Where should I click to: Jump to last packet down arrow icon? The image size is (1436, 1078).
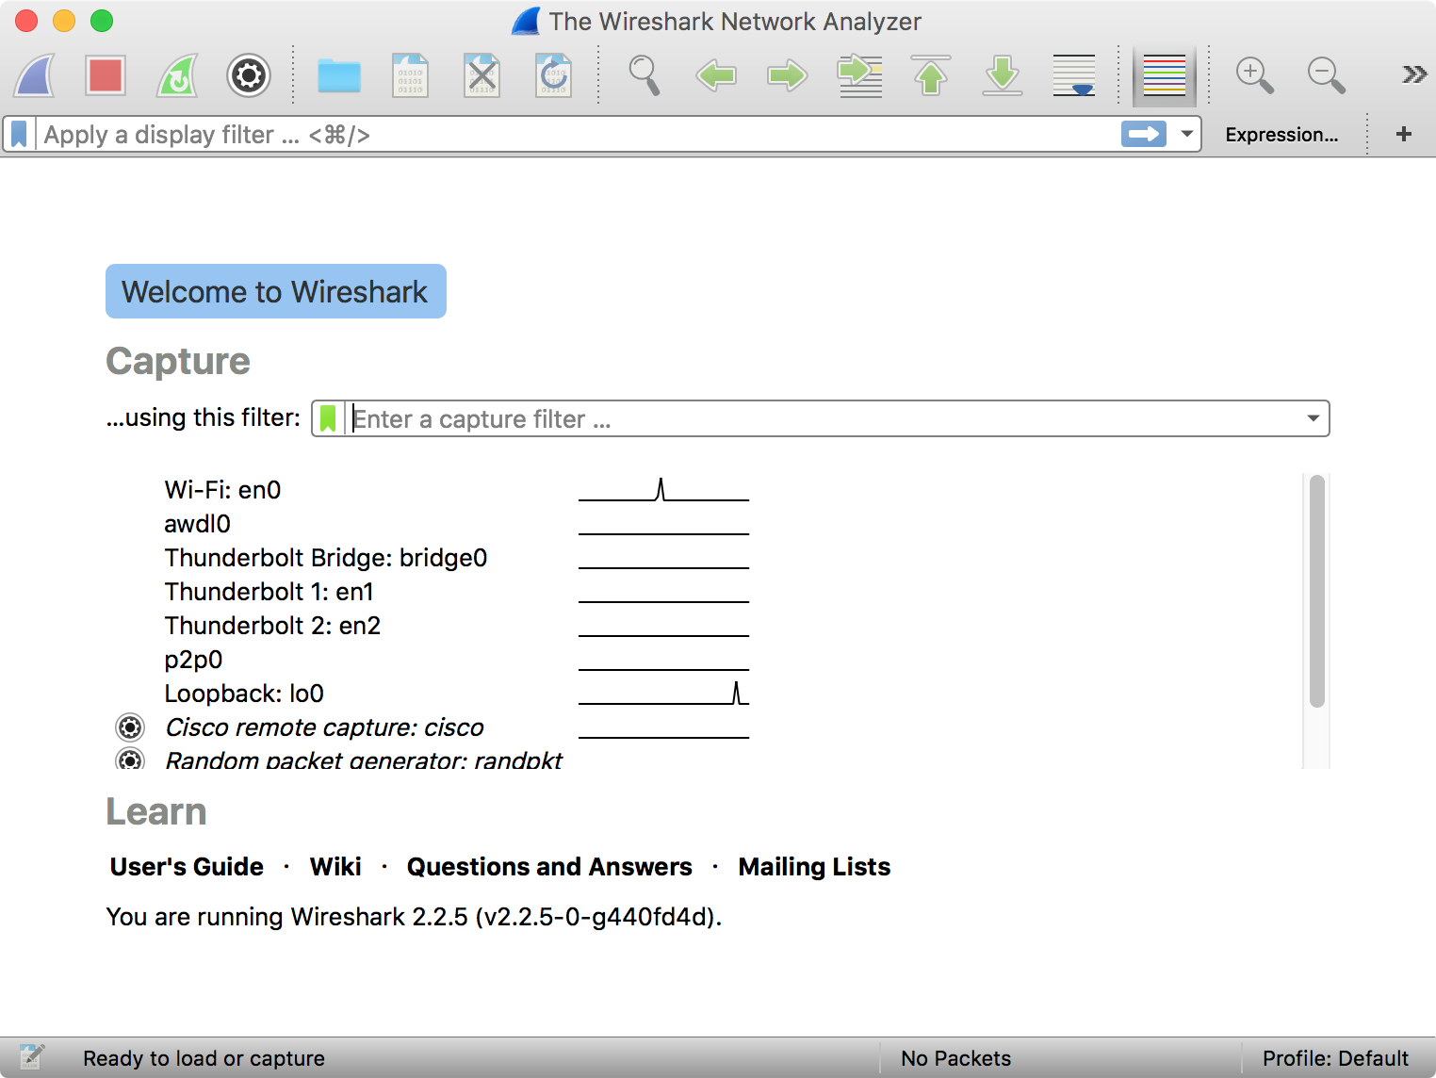click(1003, 75)
